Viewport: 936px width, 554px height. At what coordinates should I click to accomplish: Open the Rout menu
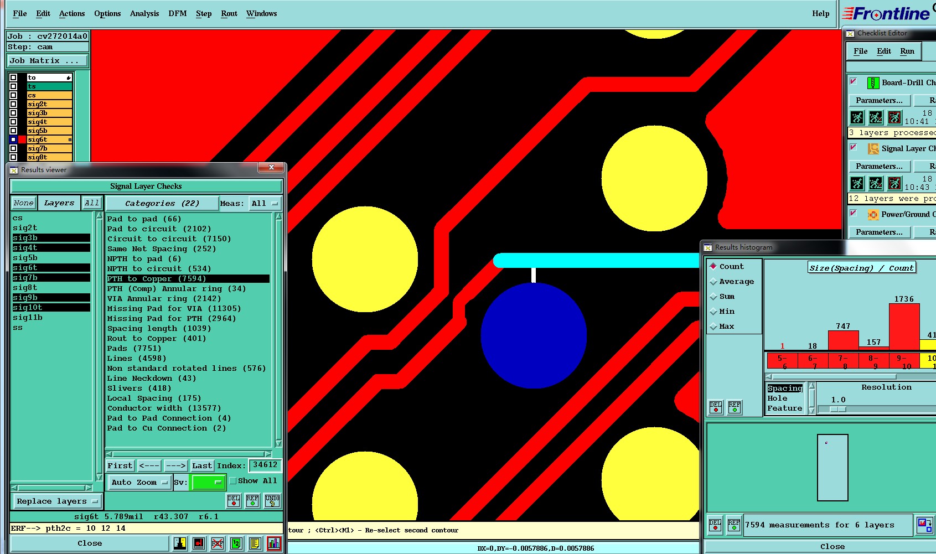point(229,13)
